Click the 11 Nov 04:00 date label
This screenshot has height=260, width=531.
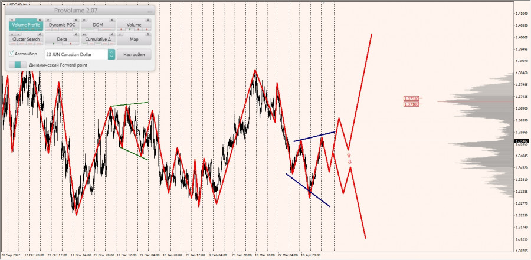pos(81,255)
